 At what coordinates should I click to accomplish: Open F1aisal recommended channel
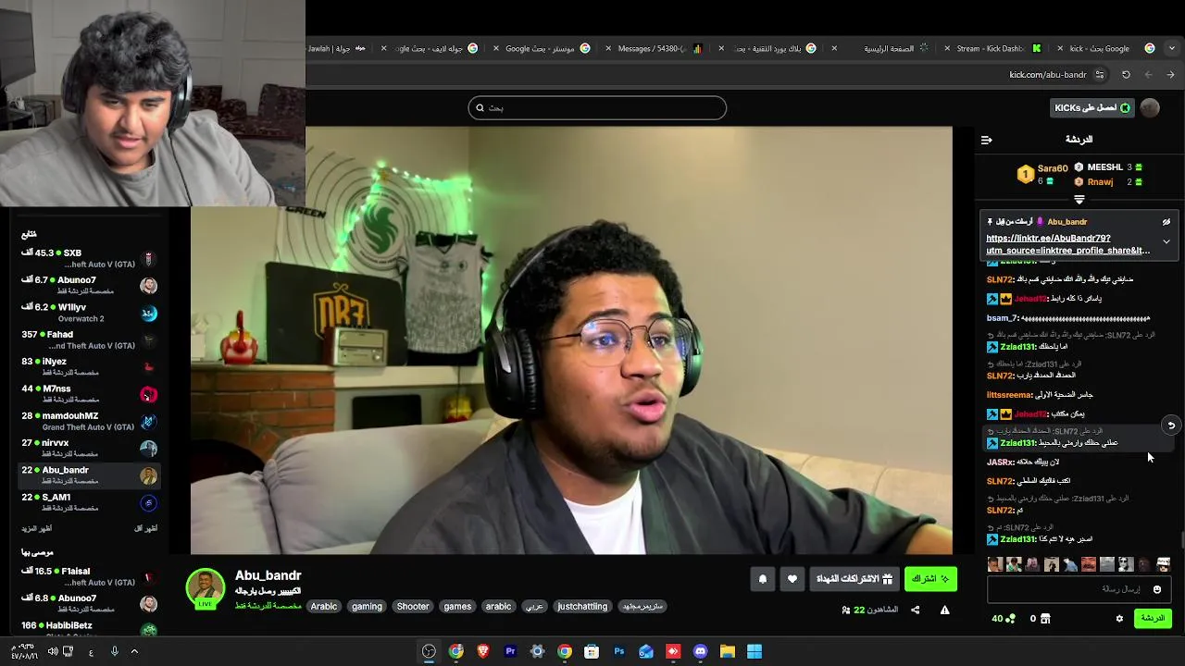coord(89,576)
